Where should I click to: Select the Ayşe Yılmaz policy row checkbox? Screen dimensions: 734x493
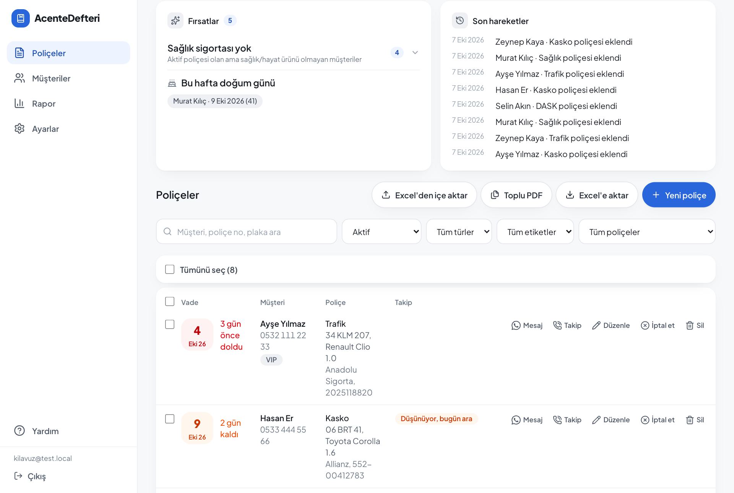pos(170,324)
